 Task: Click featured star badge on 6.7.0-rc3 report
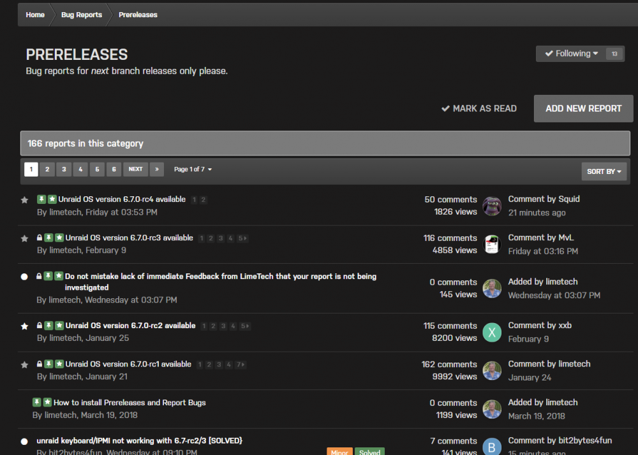(59, 238)
